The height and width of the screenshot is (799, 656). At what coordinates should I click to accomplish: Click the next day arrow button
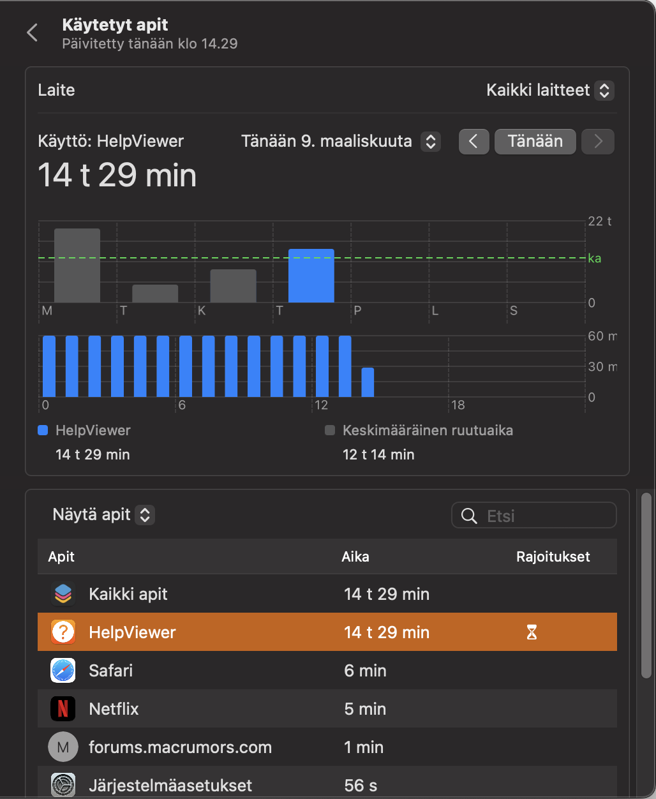pos(598,142)
